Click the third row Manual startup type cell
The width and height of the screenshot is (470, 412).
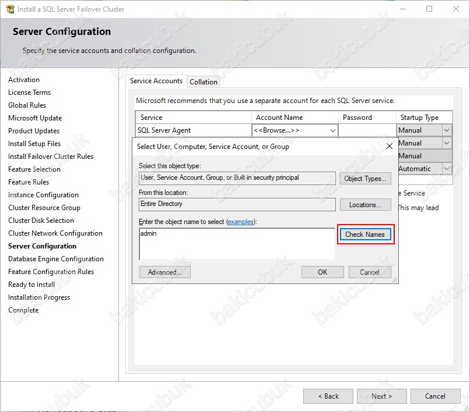tap(425, 156)
